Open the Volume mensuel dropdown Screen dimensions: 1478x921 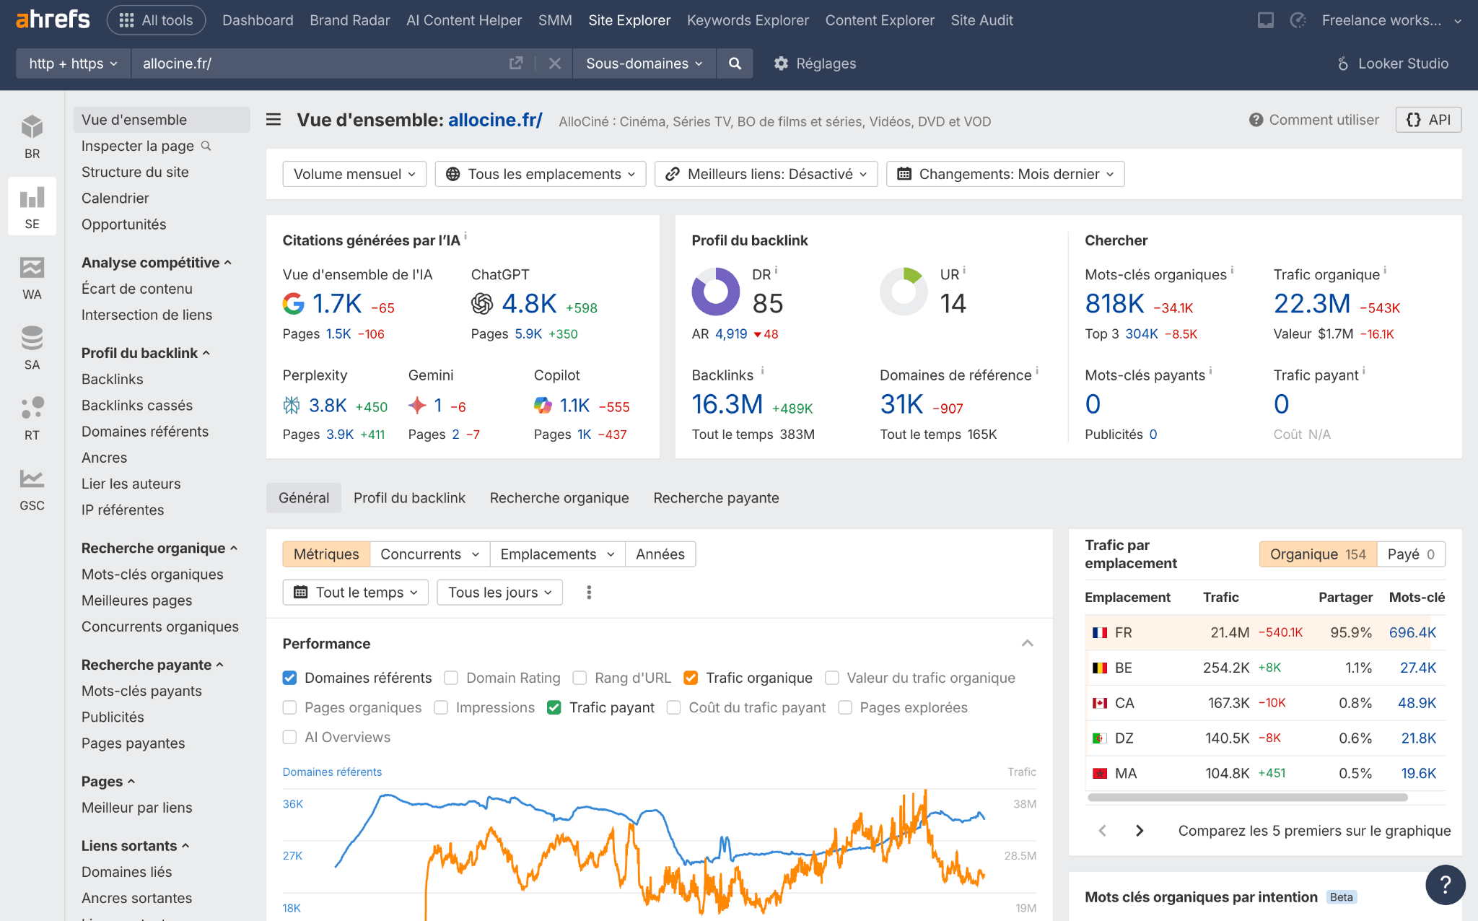pos(354,173)
